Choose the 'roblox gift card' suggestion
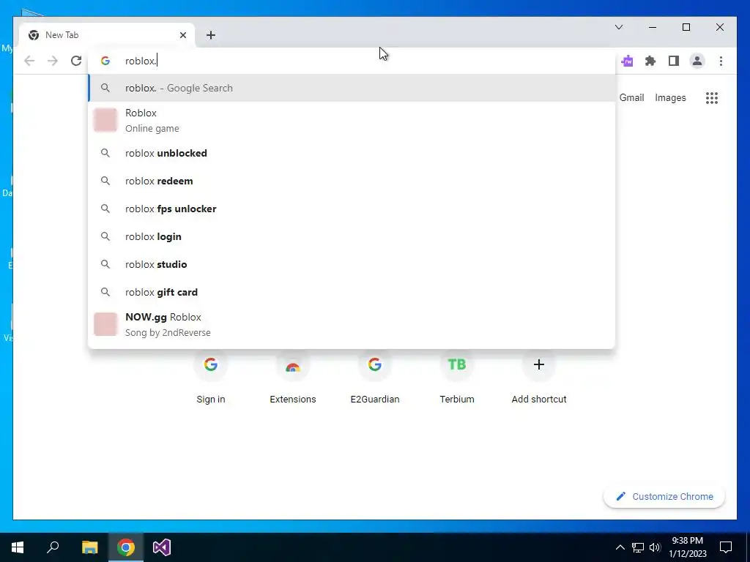The width and height of the screenshot is (750, 562). point(352,292)
